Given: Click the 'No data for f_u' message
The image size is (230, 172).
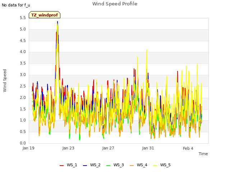Looking at the screenshot, I should point(16,5).
